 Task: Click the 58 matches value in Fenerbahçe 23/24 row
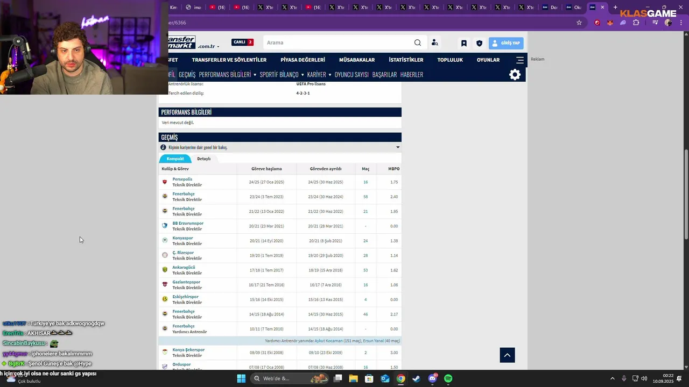tap(365, 197)
